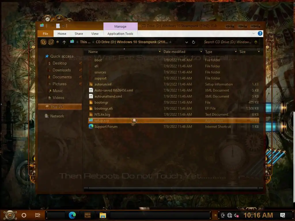This screenshot has height=221, width=295.
Task: Select the Application Tools tab
Action: tap(120, 34)
